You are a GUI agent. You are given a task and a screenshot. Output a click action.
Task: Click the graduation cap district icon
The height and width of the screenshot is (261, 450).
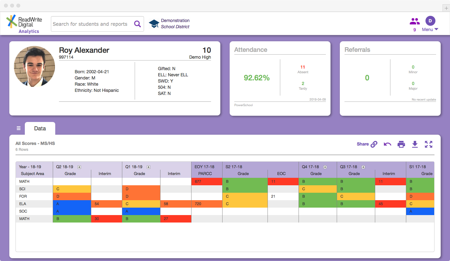[x=154, y=23]
